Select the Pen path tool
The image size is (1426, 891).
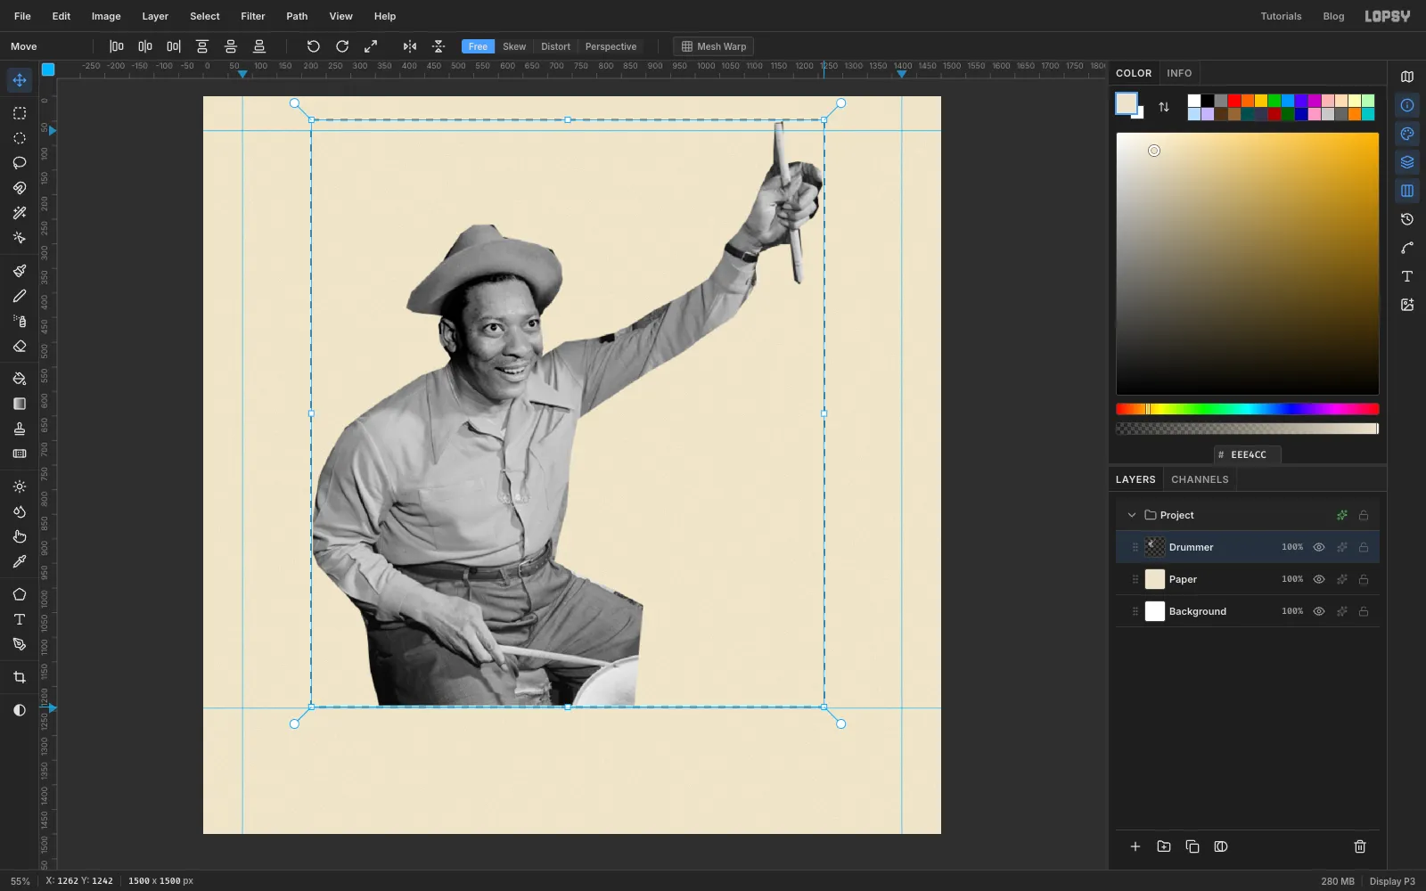pyautogui.click(x=20, y=644)
